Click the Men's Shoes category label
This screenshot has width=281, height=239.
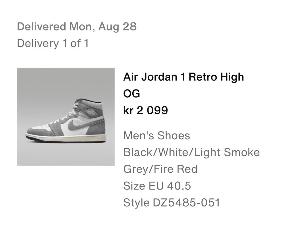[157, 135]
